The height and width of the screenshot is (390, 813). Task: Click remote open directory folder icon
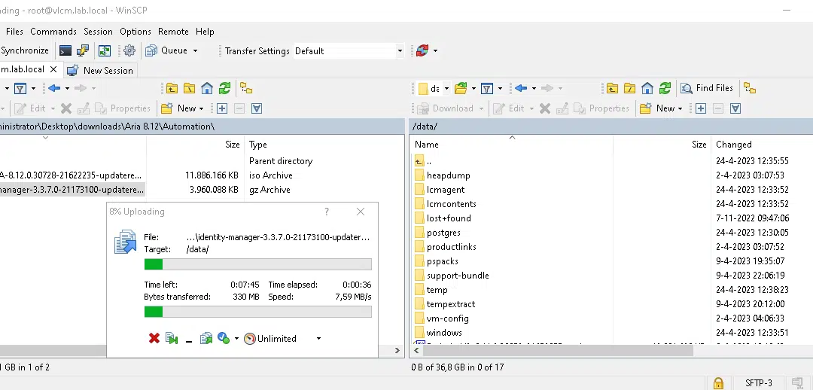[461, 88]
